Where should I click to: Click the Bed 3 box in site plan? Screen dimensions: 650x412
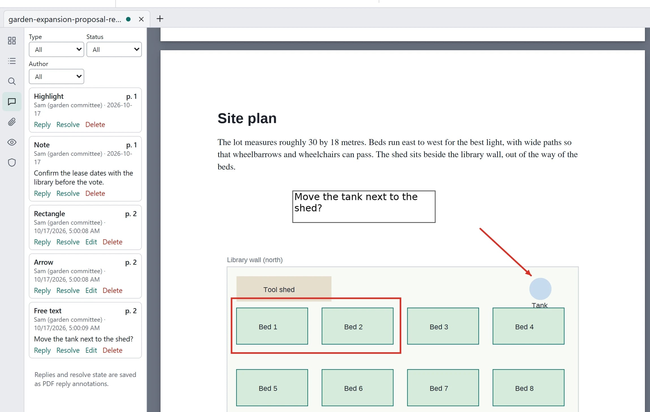443,326
